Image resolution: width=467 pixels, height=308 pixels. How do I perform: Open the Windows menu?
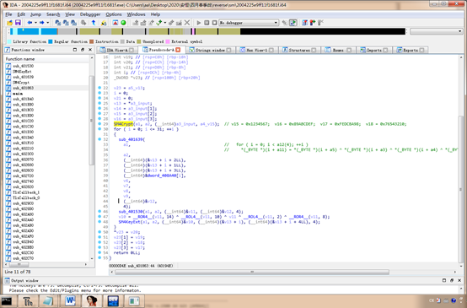click(136, 14)
